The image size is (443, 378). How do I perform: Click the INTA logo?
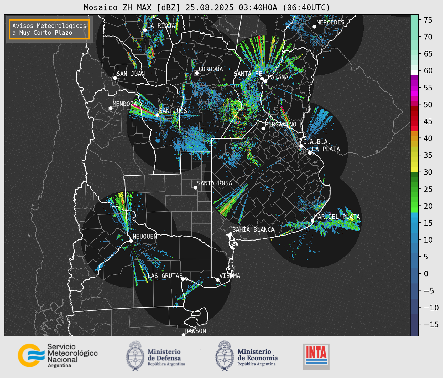(316, 356)
